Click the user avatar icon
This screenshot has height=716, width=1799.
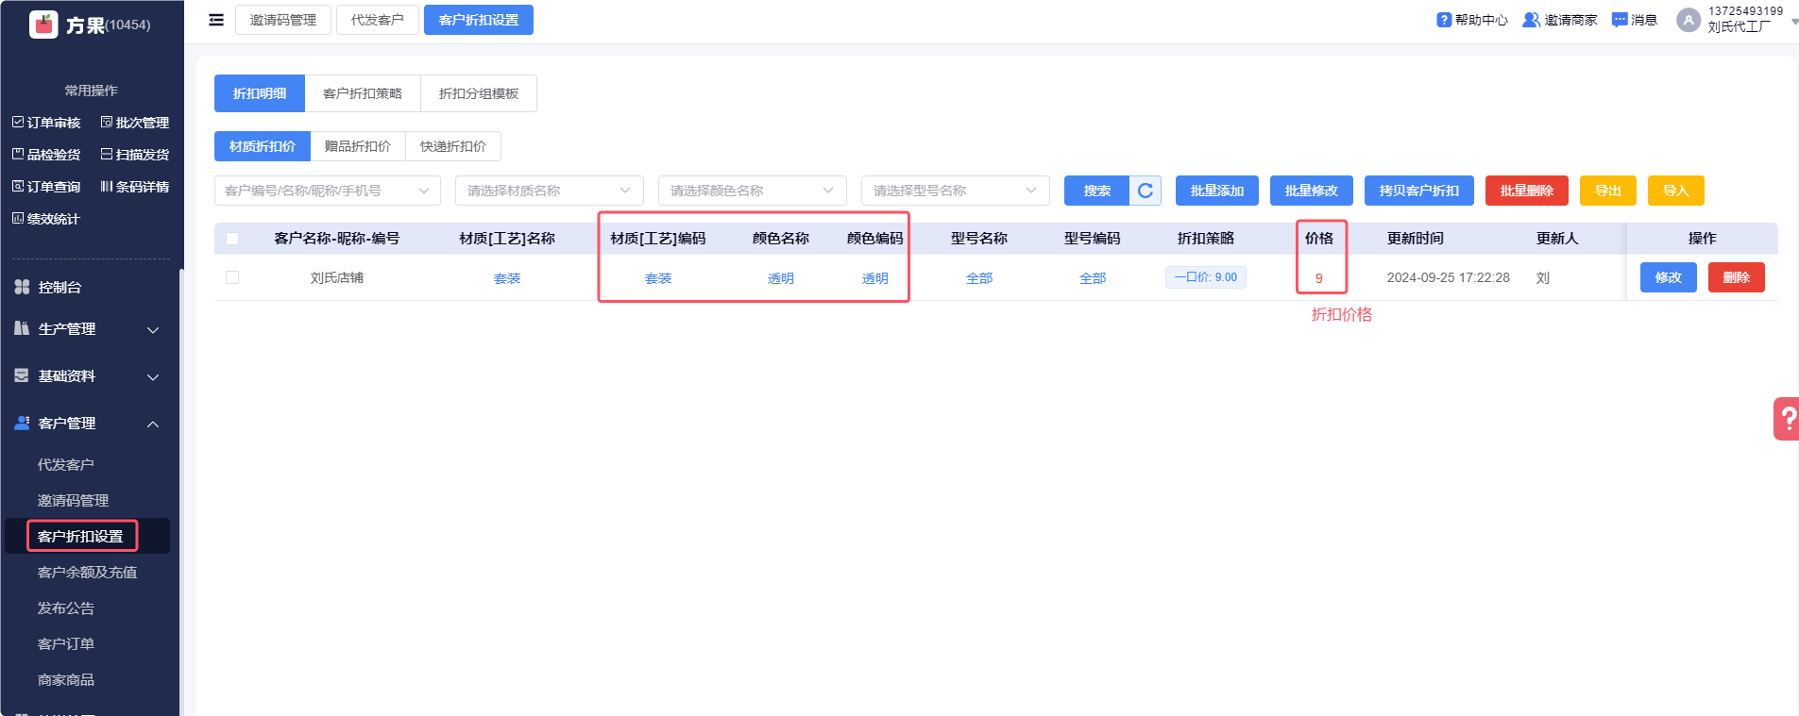tap(1689, 20)
